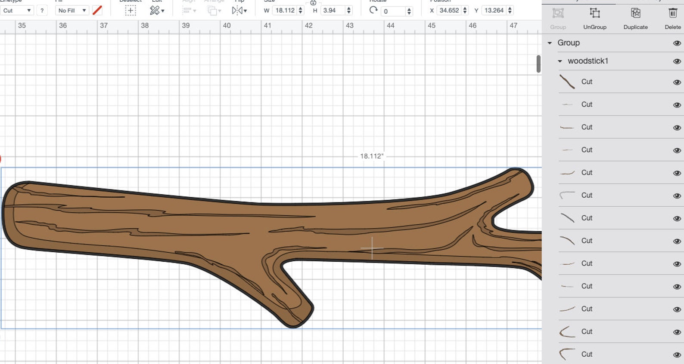Open the Linetype Cut dropdown
The width and height of the screenshot is (684, 364).
tap(17, 10)
